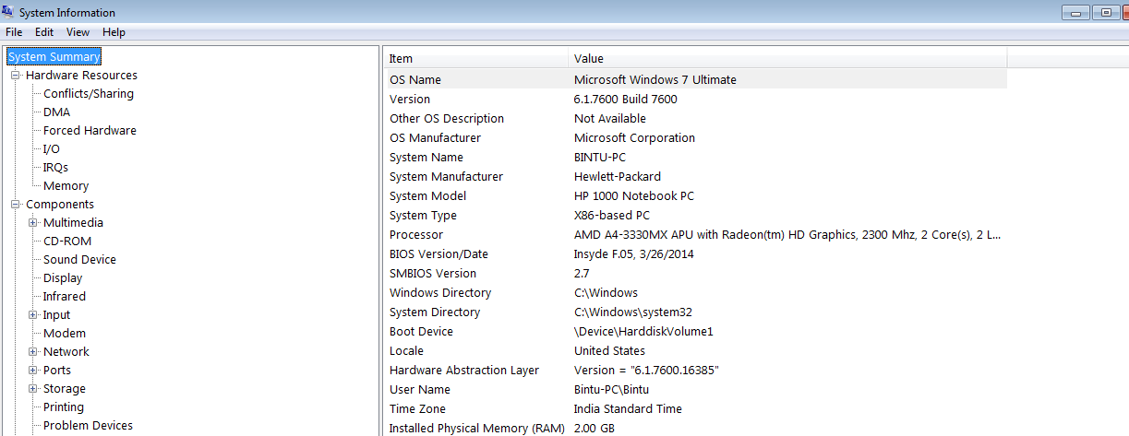Select System Name row

[x=695, y=158]
